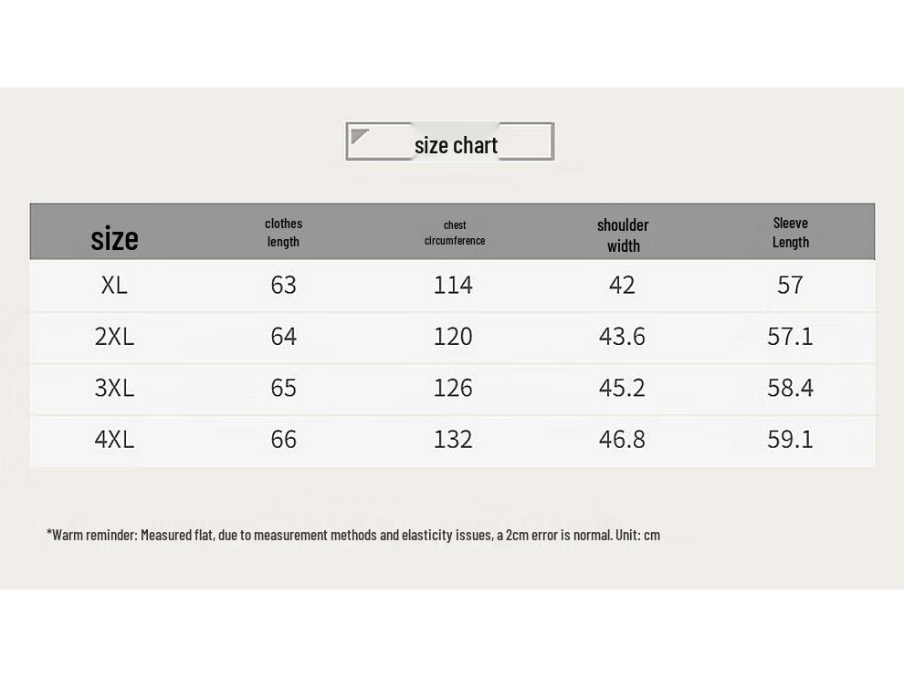Viewport: 904px width, 678px height.
Task: Click the "size chart" title text
Action: coord(456,145)
